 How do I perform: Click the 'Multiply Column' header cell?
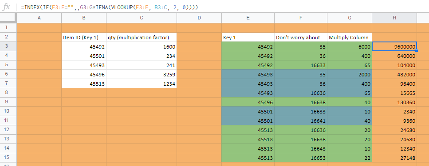coord(350,37)
